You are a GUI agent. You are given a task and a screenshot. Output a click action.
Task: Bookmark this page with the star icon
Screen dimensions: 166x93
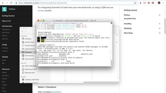pyautogui.click(x=135, y=3)
